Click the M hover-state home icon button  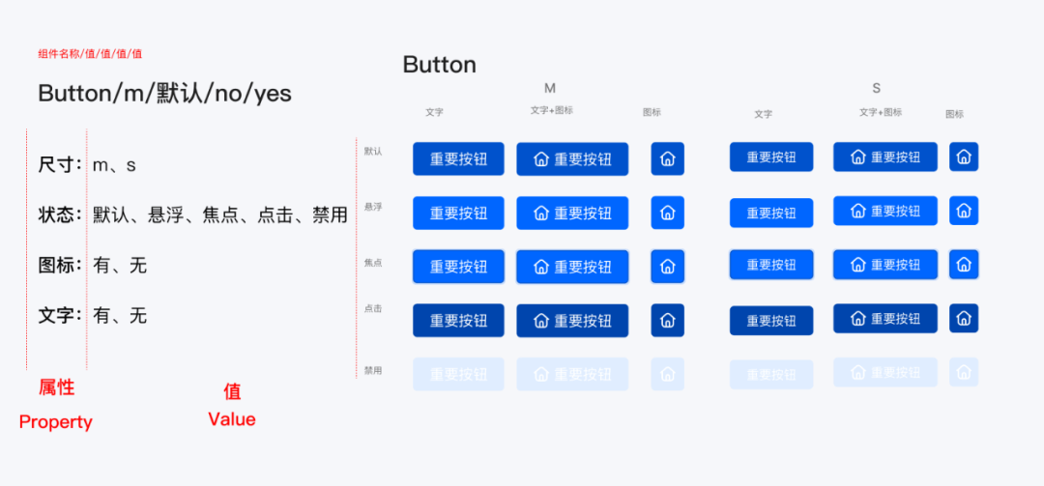667,213
